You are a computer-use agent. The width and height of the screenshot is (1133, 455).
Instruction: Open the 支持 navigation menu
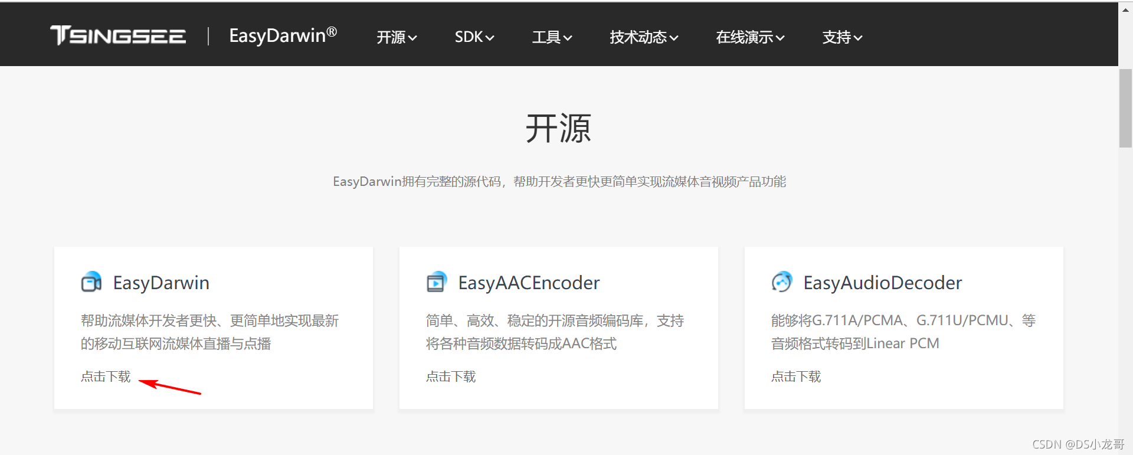(x=843, y=37)
